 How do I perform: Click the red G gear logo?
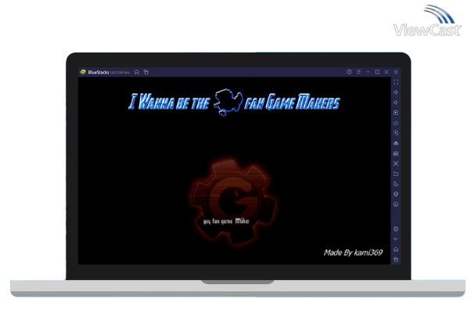tap(233, 203)
